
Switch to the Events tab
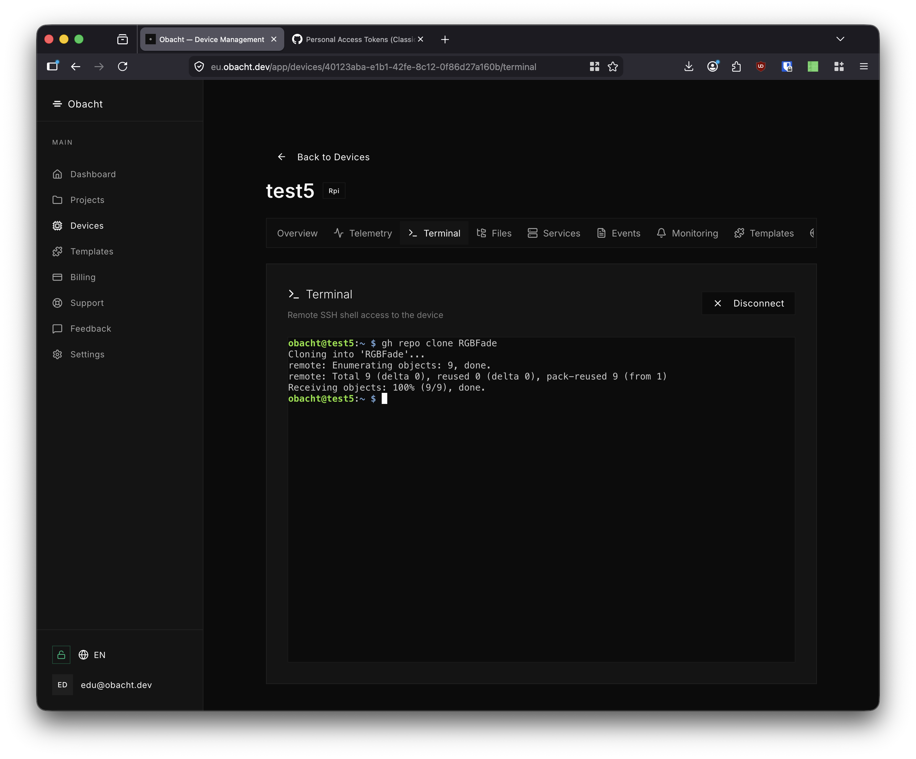pos(618,233)
